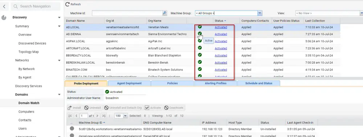Click the Refresh icon button
The height and width of the screenshot is (137, 363).
(x=68, y=4)
